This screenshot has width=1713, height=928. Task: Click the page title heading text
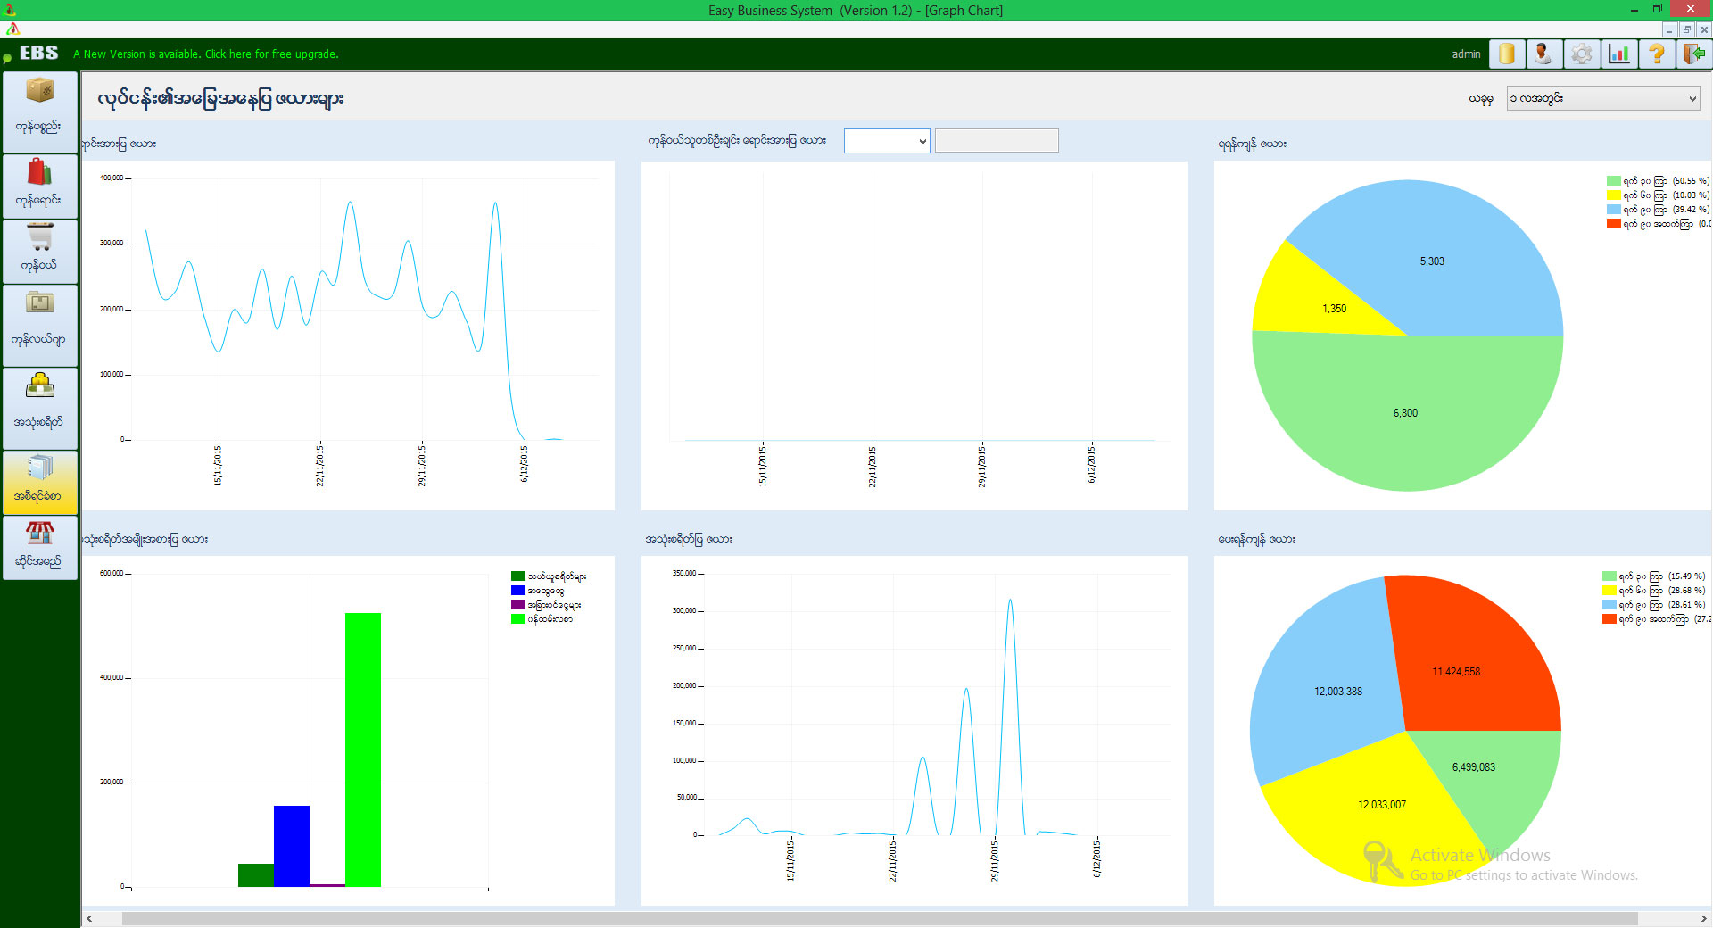[220, 98]
